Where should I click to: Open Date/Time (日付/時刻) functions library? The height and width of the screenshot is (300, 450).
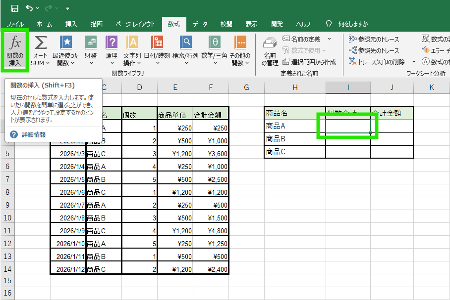pos(157,51)
